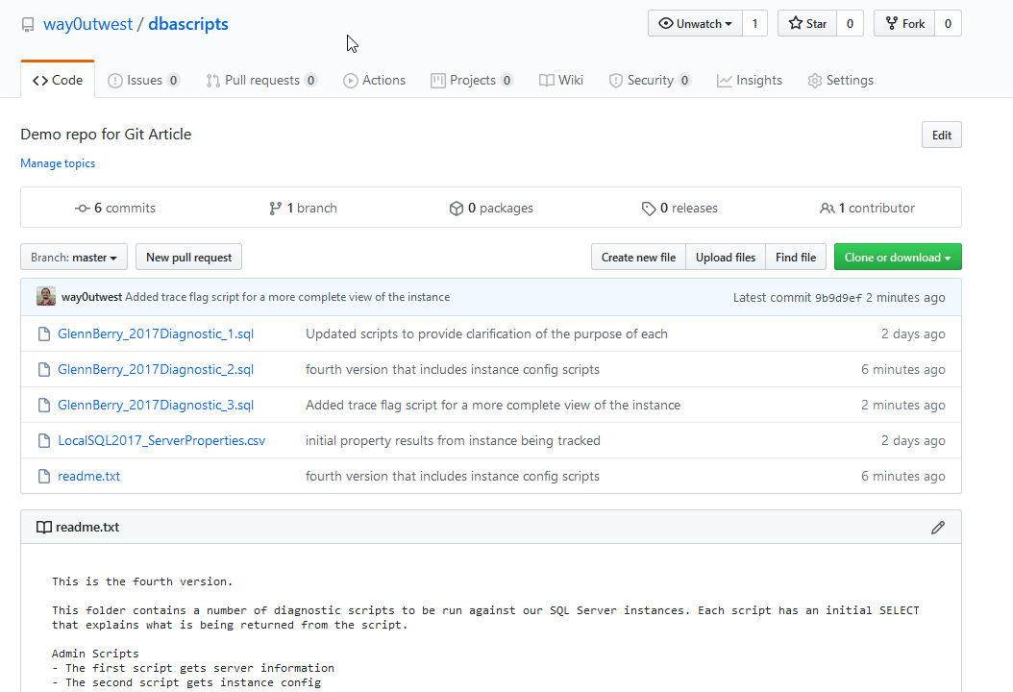The width and height of the screenshot is (1013, 692).
Task: Click the way0utwest avatar thumbnail
Action: click(46, 297)
